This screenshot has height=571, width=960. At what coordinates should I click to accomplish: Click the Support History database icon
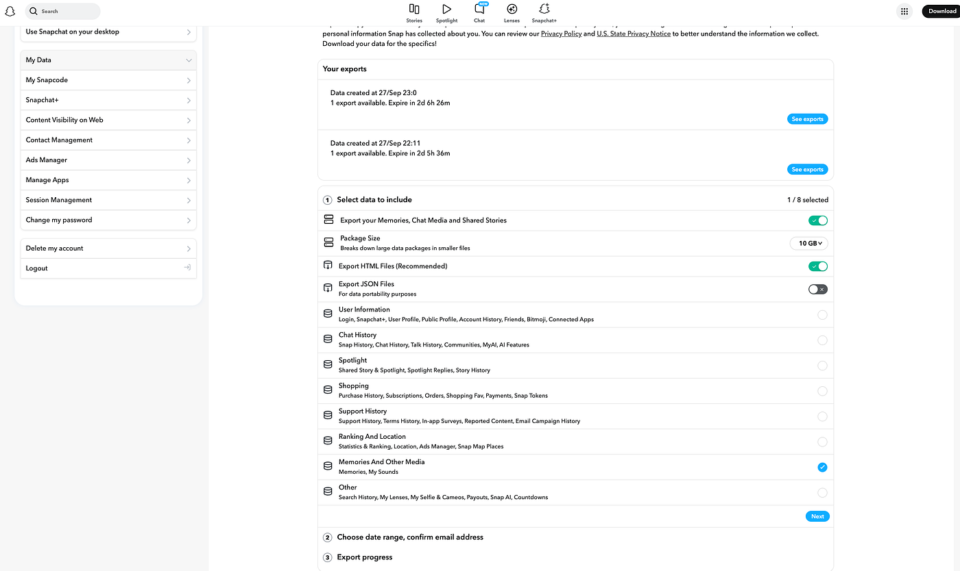click(328, 415)
